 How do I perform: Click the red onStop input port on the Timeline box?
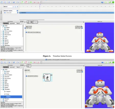[x=44, y=78]
